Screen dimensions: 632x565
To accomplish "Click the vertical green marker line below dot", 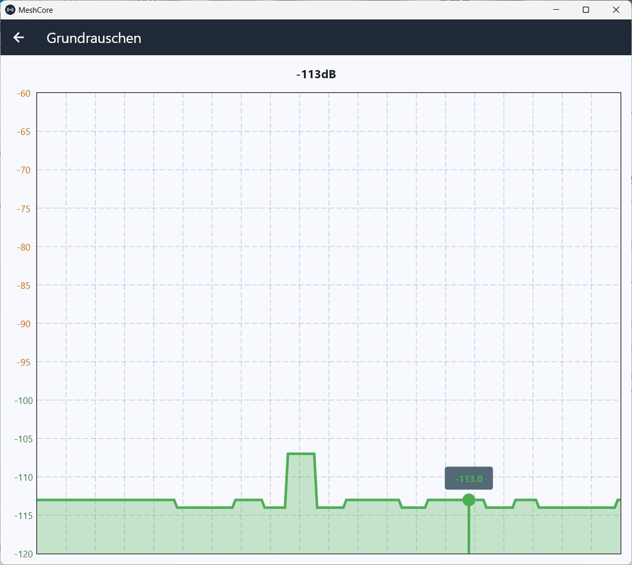I will point(469,530).
